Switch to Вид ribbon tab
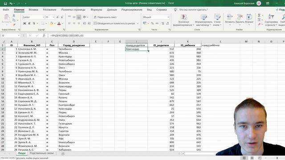 tap(150, 10)
